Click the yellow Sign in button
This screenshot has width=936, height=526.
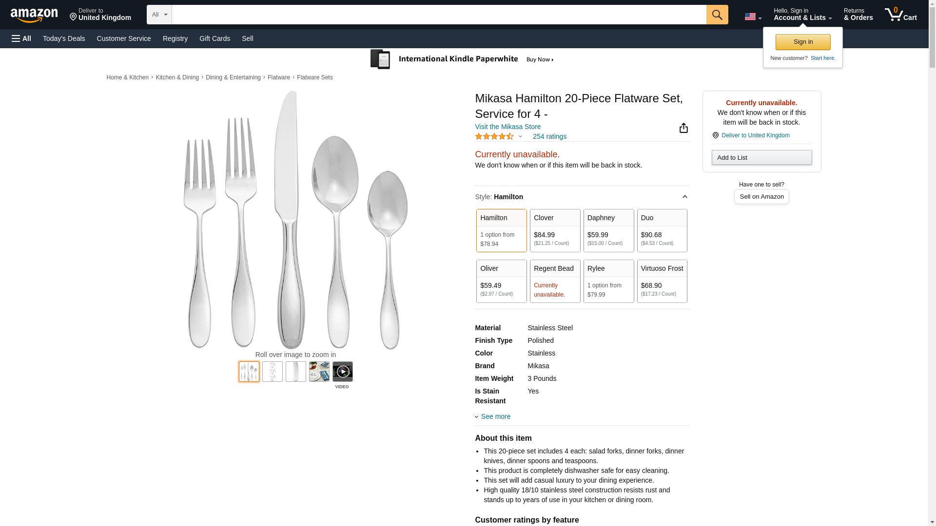coord(802,42)
